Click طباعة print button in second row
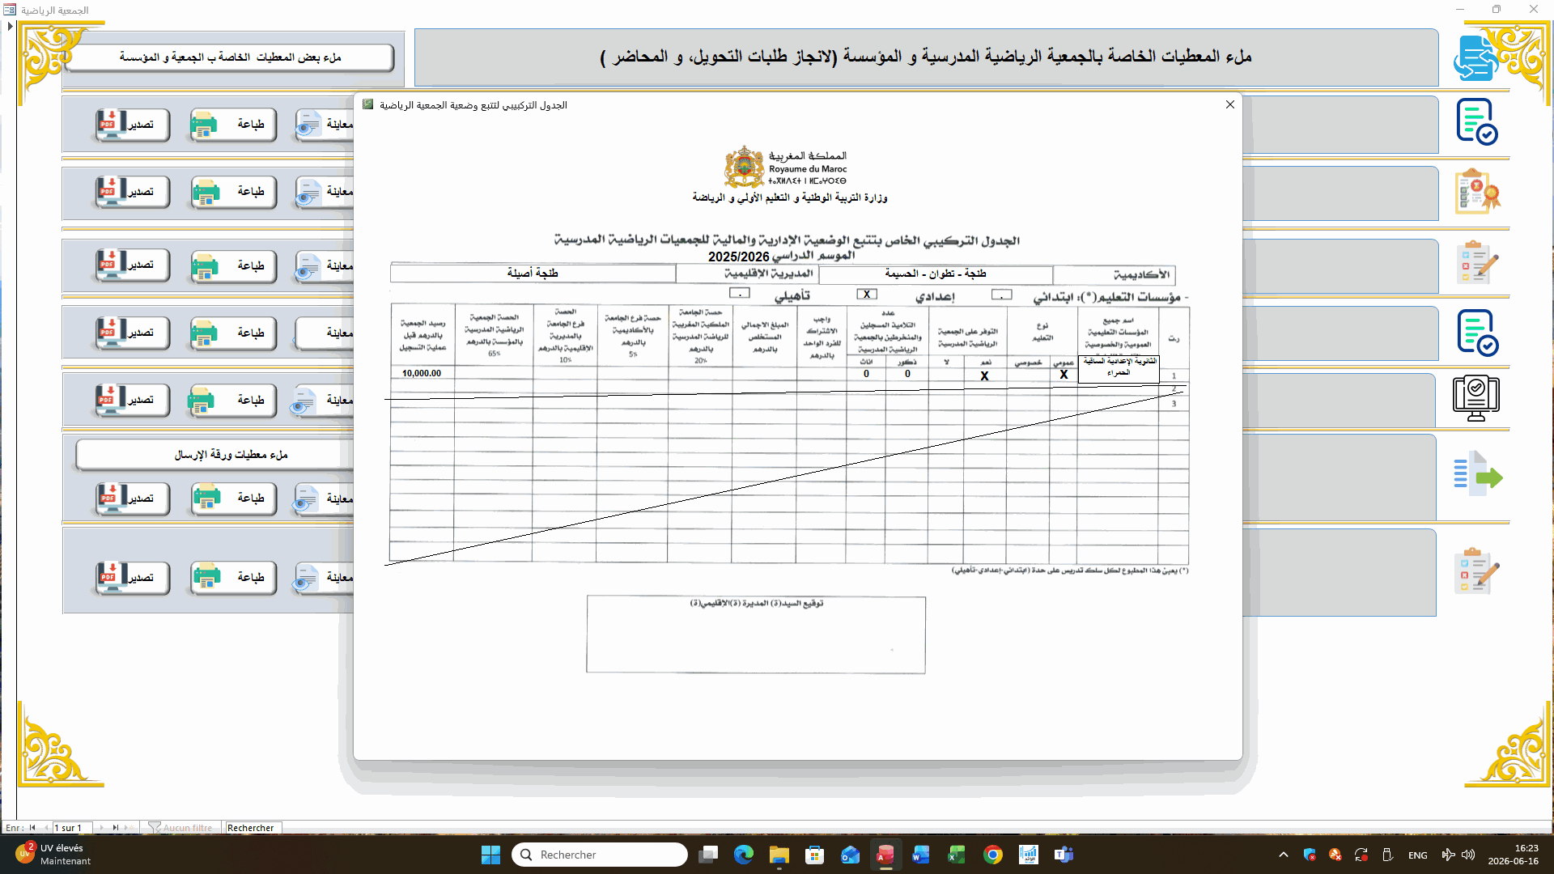Image resolution: width=1554 pixels, height=874 pixels. pos(233,191)
